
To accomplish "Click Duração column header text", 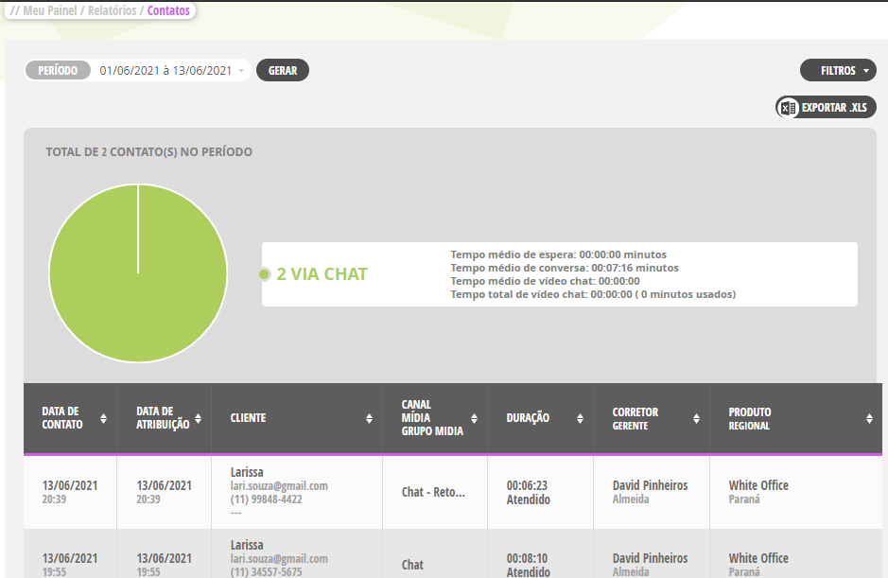I will point(528,417).
